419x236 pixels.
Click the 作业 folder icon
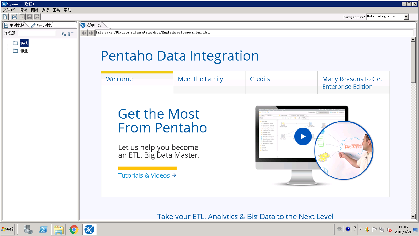pyautogui.click(x=15, y=51)
